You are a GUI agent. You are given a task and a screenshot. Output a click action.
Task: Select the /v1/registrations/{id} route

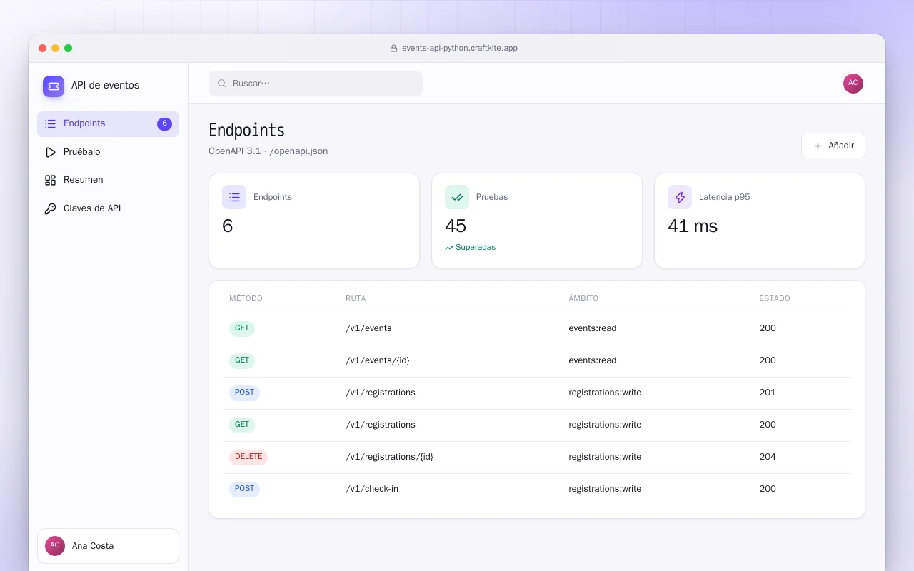point(389,457)
